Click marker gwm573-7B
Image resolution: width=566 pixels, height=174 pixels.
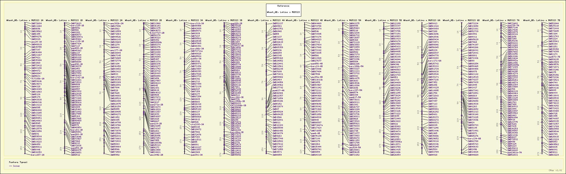(554, 57)
